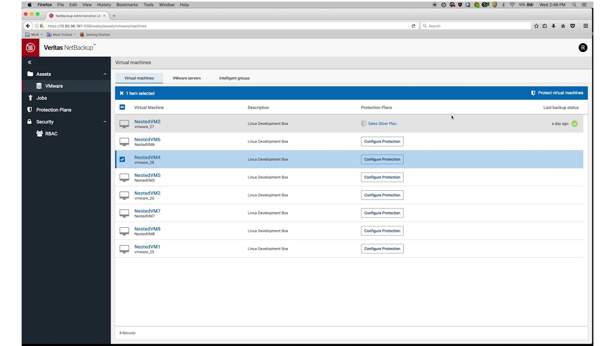The height and width of the screenshot is (346, 615).
Task: Collapse the Security section chevron
Action: [105, 122]
